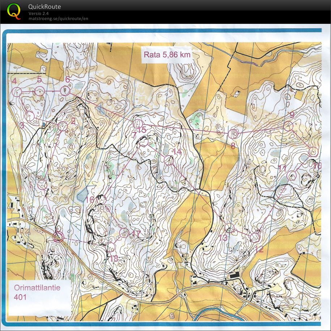
Task: Select control circle 3 near left edge
Action: click(x=30, y=116)
